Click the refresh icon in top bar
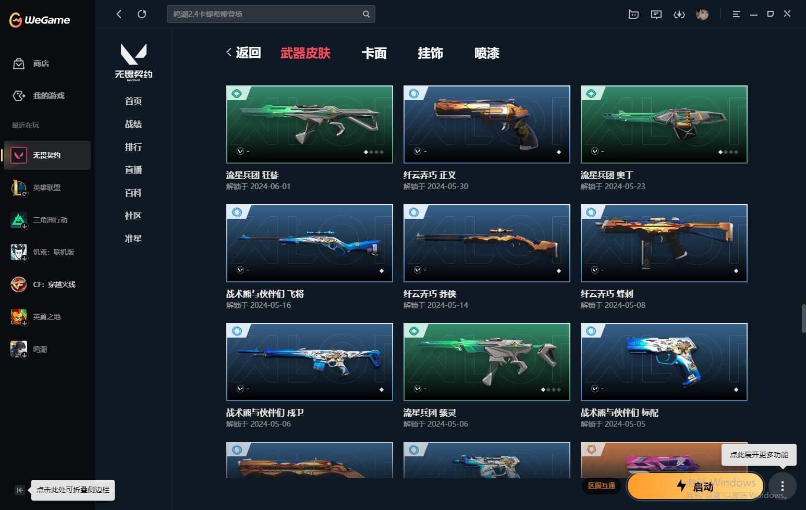The width and height of the screenshot is (806, 510). 142,14
